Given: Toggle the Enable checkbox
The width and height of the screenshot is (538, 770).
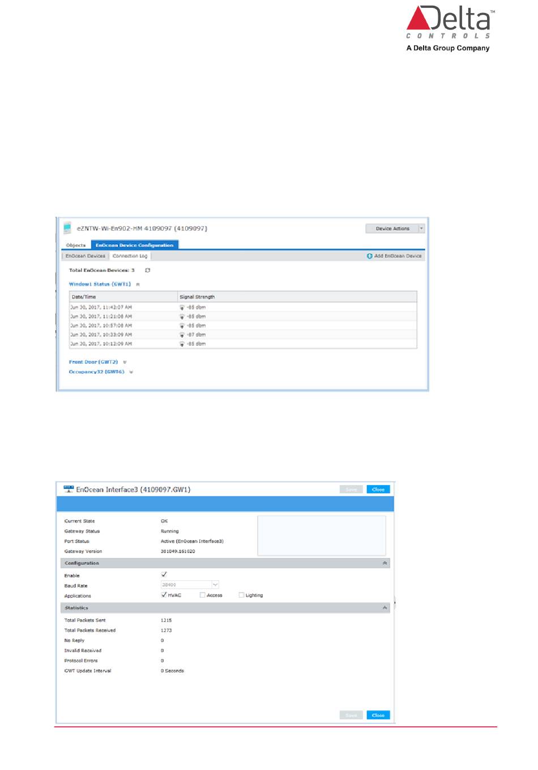Looking at the screenshot, I should [x=164, y=575].
